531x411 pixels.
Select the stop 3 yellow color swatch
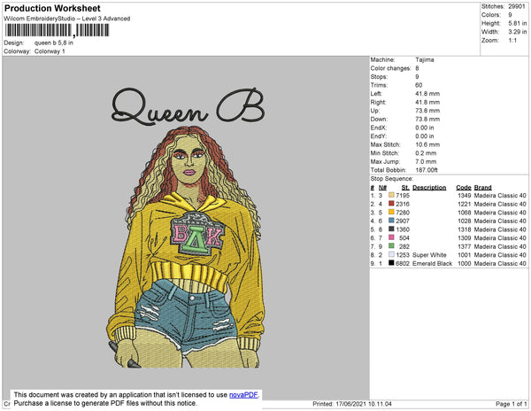391,212
